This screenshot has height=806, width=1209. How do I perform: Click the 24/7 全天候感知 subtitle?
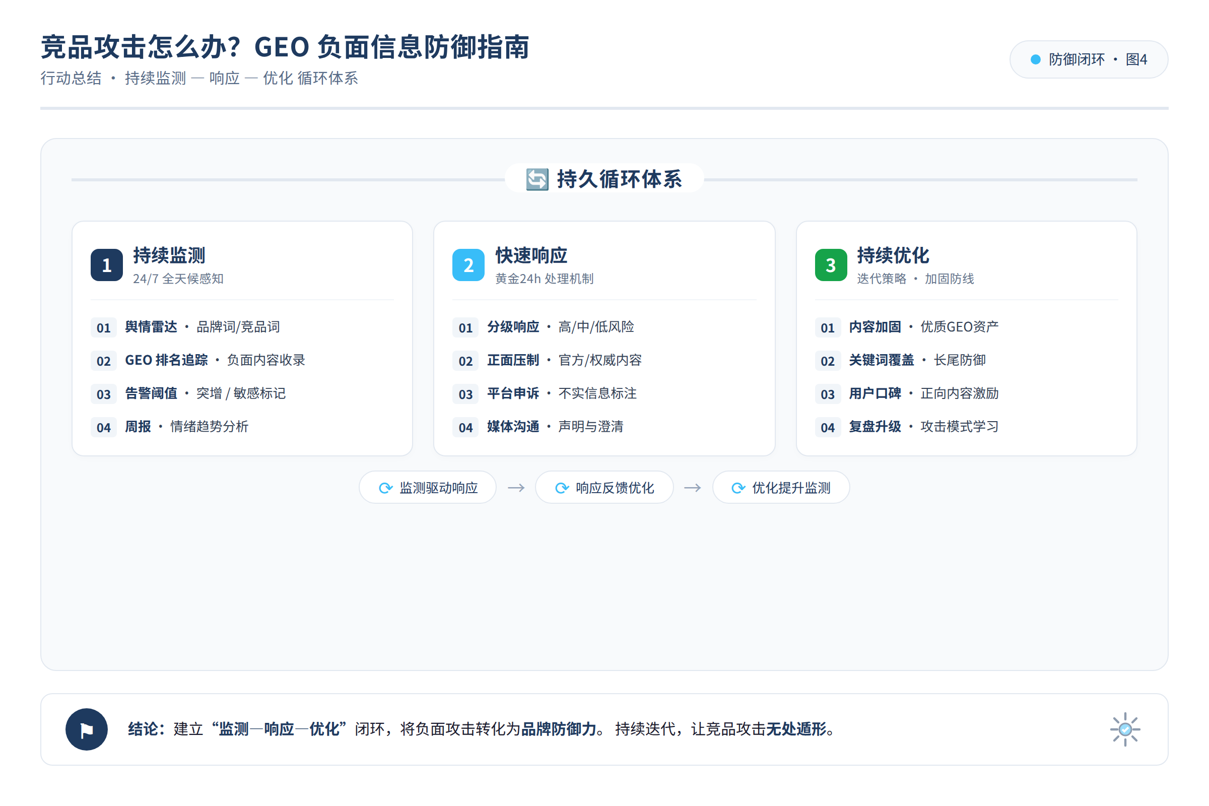tap(178, 279)
